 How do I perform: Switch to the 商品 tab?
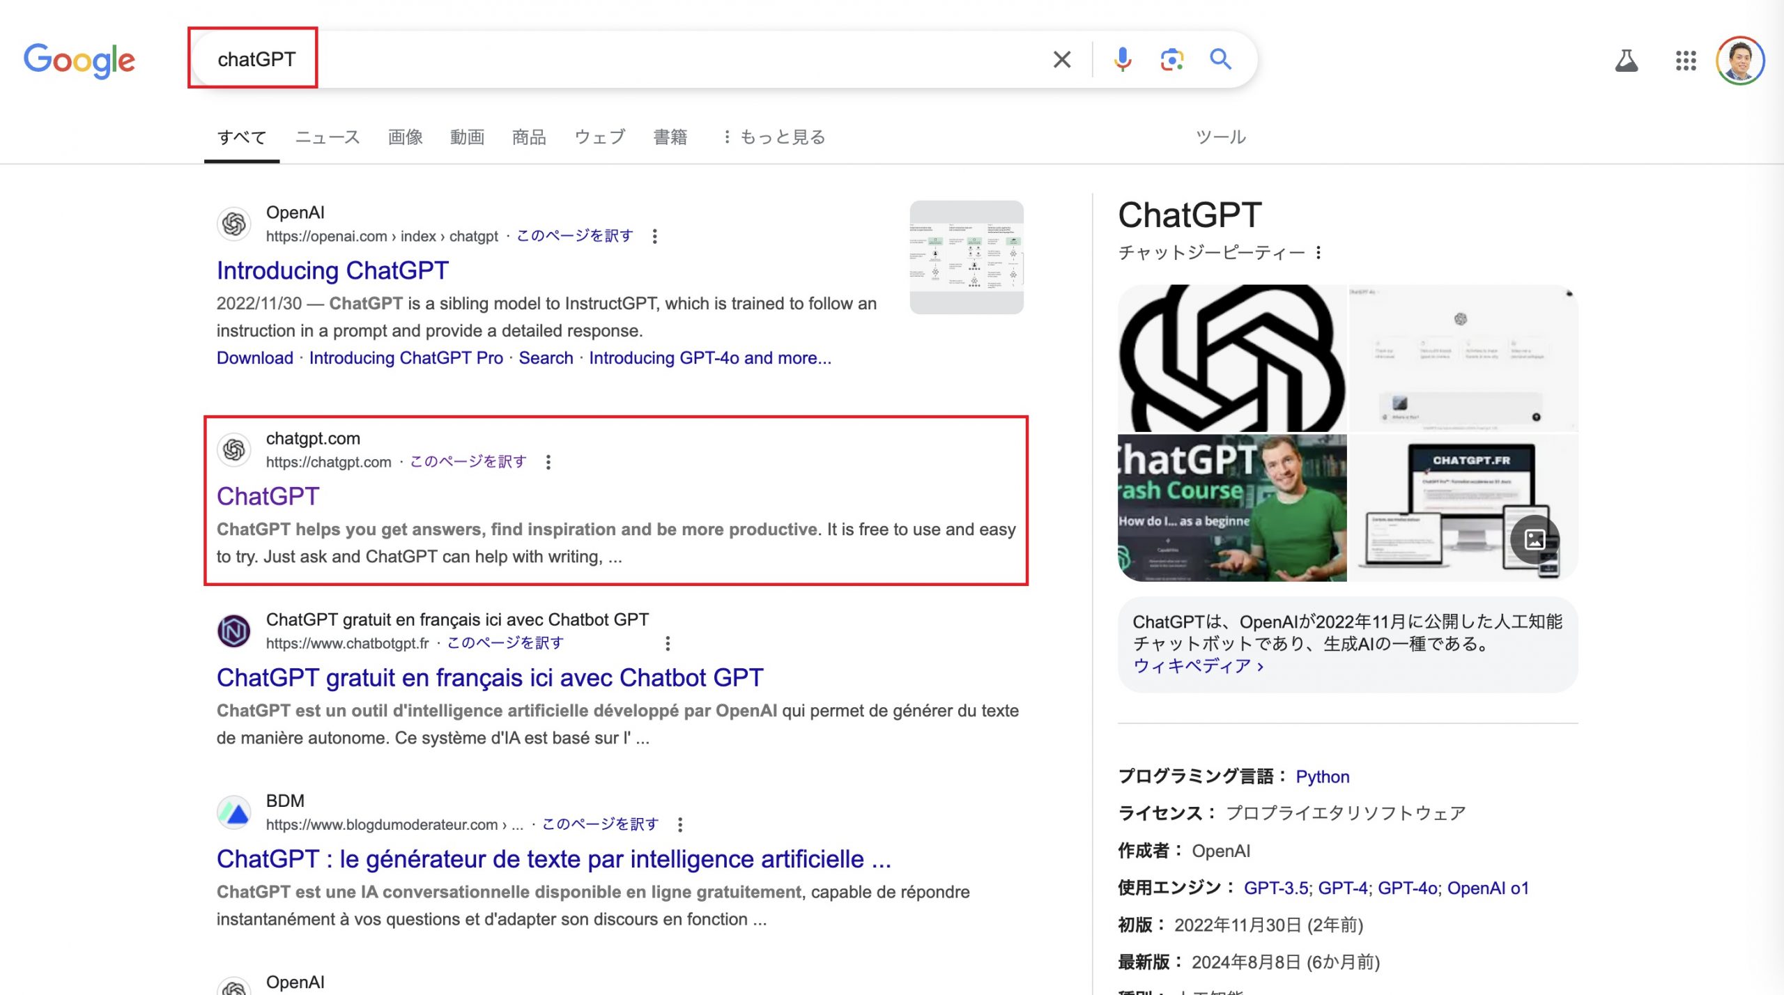[x=529, y=137]
